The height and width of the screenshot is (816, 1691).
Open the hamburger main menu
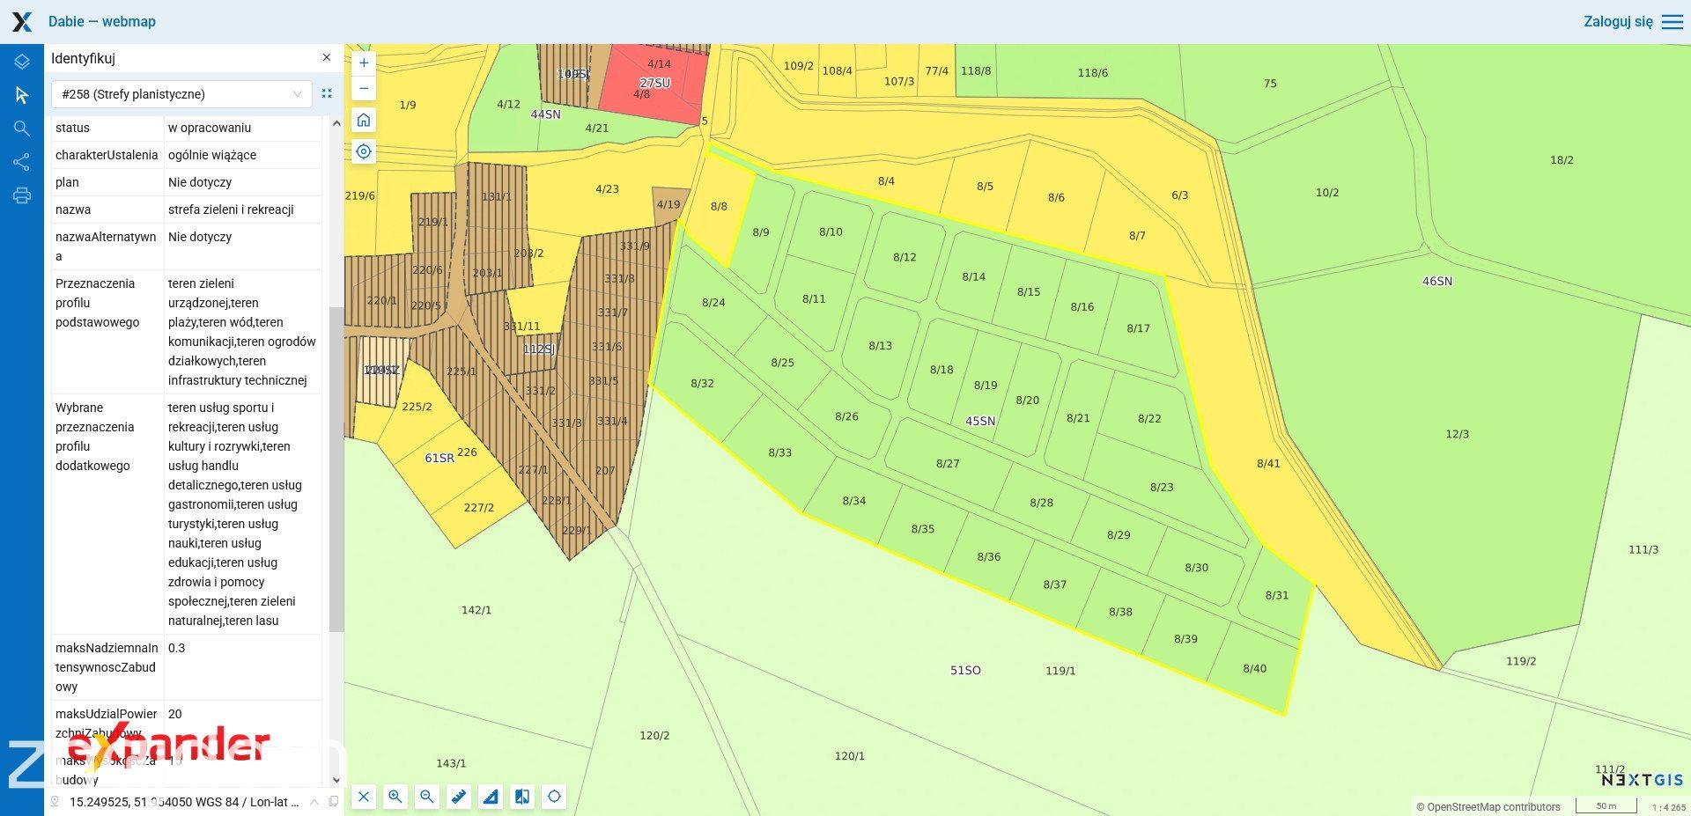(1673, 22)
